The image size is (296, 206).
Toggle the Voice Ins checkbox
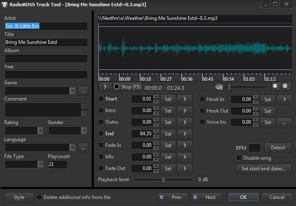202,122
